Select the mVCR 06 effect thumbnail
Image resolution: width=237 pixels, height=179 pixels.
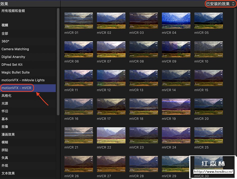coord(79,49)
